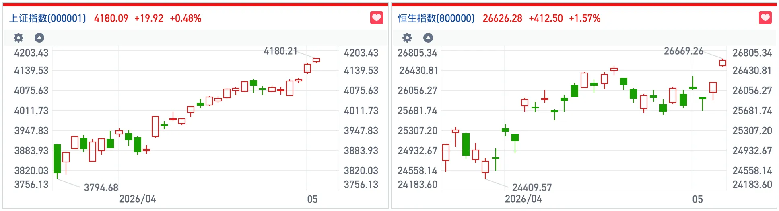
Task: Click the 3794.68 low label on chart
Action: pos(101,187)
